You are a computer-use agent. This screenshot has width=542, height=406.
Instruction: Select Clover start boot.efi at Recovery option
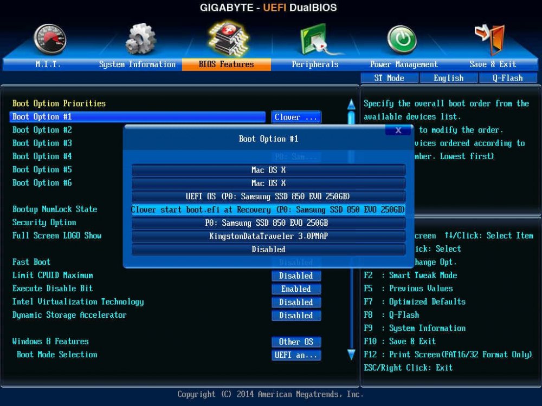pos(269,209)
